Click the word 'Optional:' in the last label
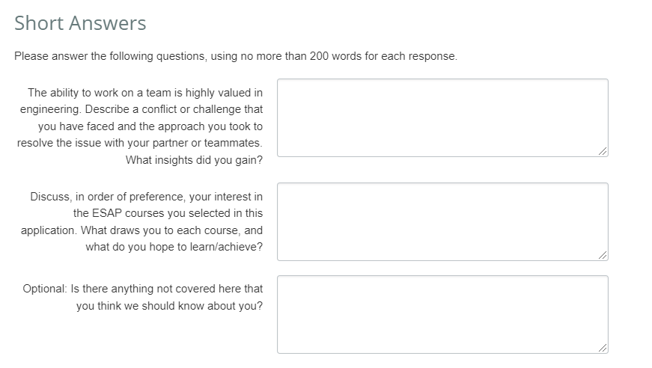 [x=45, y=289]
